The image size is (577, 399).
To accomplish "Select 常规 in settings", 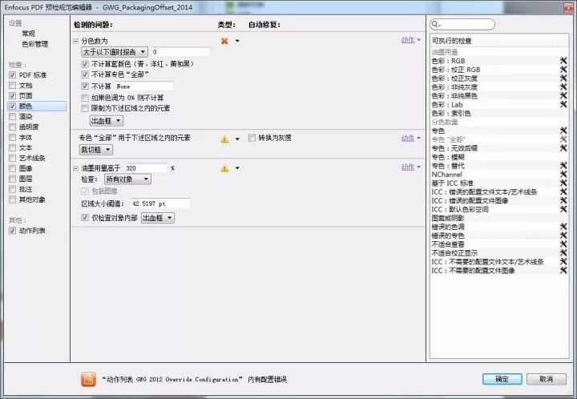I will pyautogui.click(x=28, y=34).
